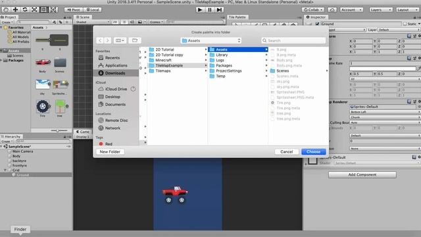
Task: Toggle Pivot handle position
Action: [74, 10]
